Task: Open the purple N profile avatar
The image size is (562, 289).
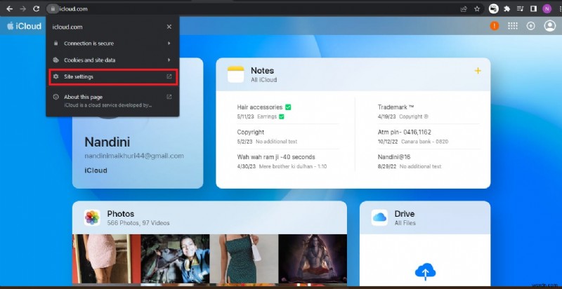Action: click(547, 9)
